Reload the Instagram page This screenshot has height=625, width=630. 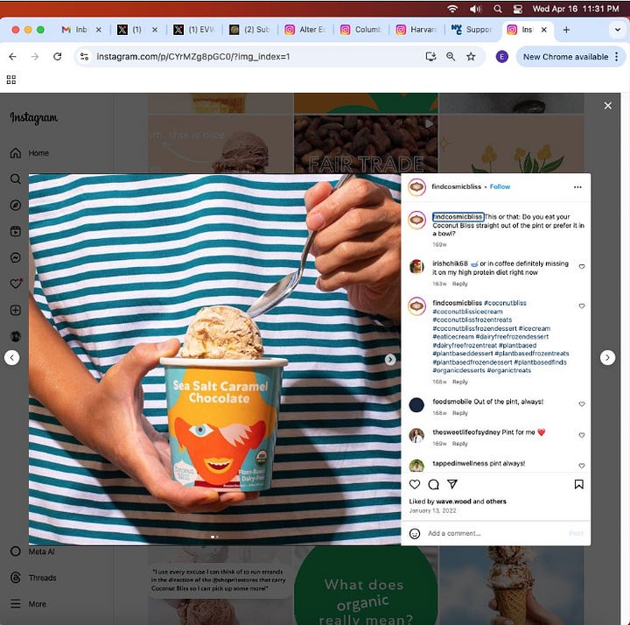(x=58, y=57)
